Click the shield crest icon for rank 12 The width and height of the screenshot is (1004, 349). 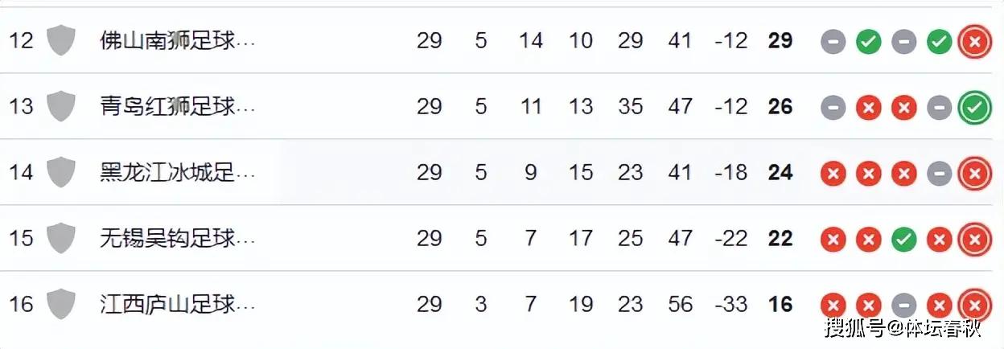[x=61, y=40]
